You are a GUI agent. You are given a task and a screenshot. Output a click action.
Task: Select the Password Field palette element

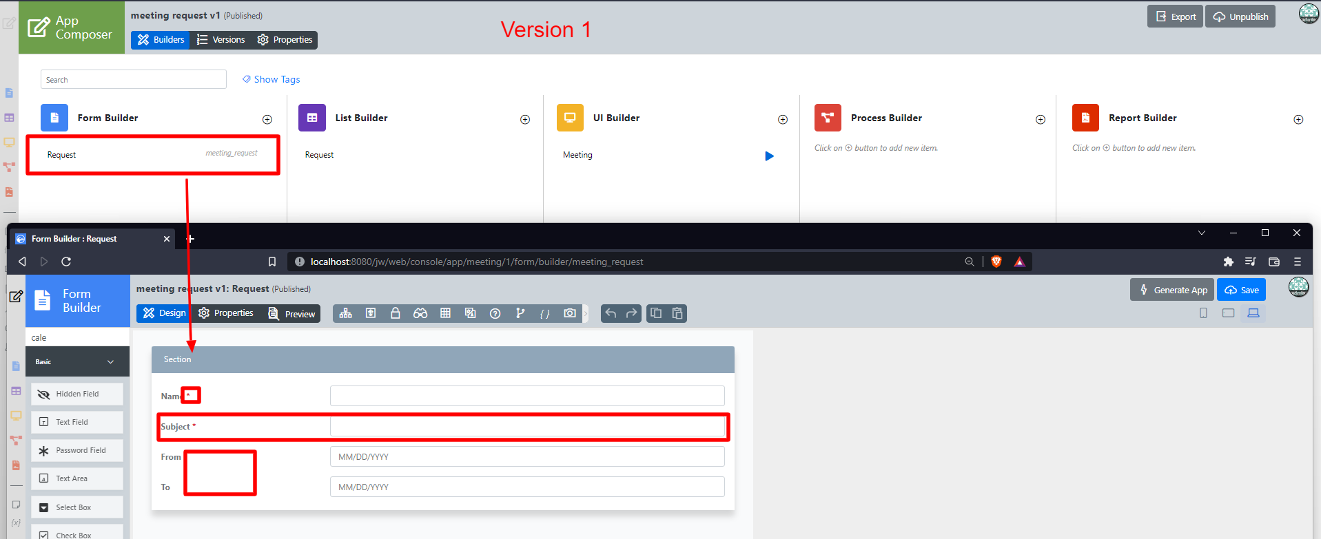point(77,451)
